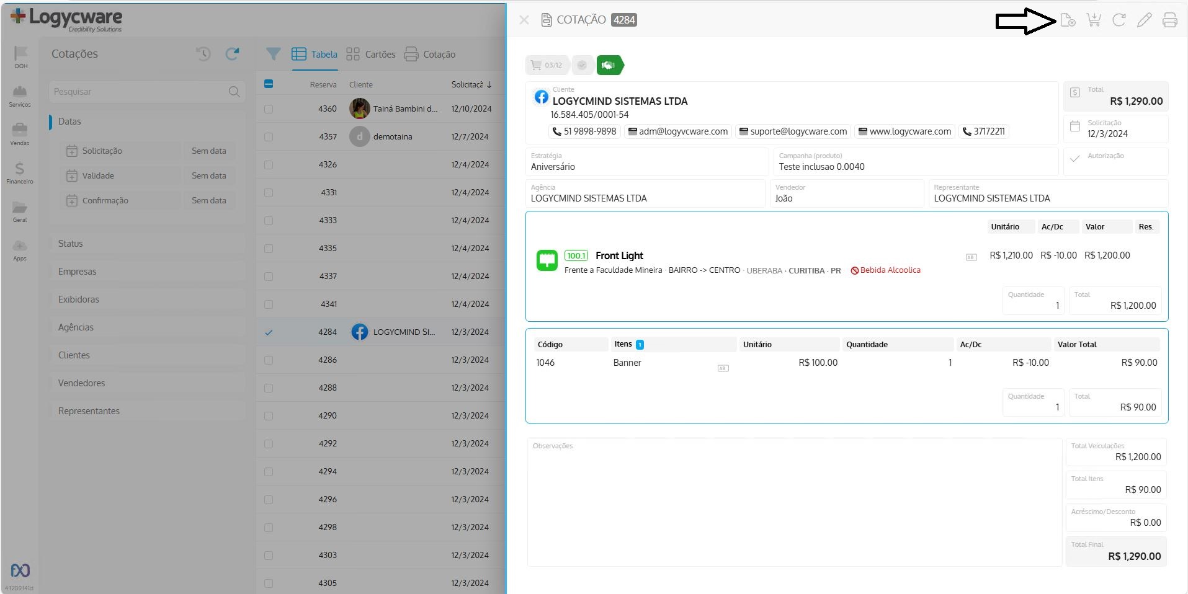Expand the Vendedores filter section

click(x=147, y=383)
